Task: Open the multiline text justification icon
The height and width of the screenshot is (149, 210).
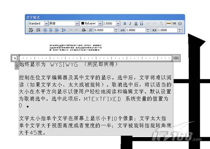Action: tap(31, 30)
